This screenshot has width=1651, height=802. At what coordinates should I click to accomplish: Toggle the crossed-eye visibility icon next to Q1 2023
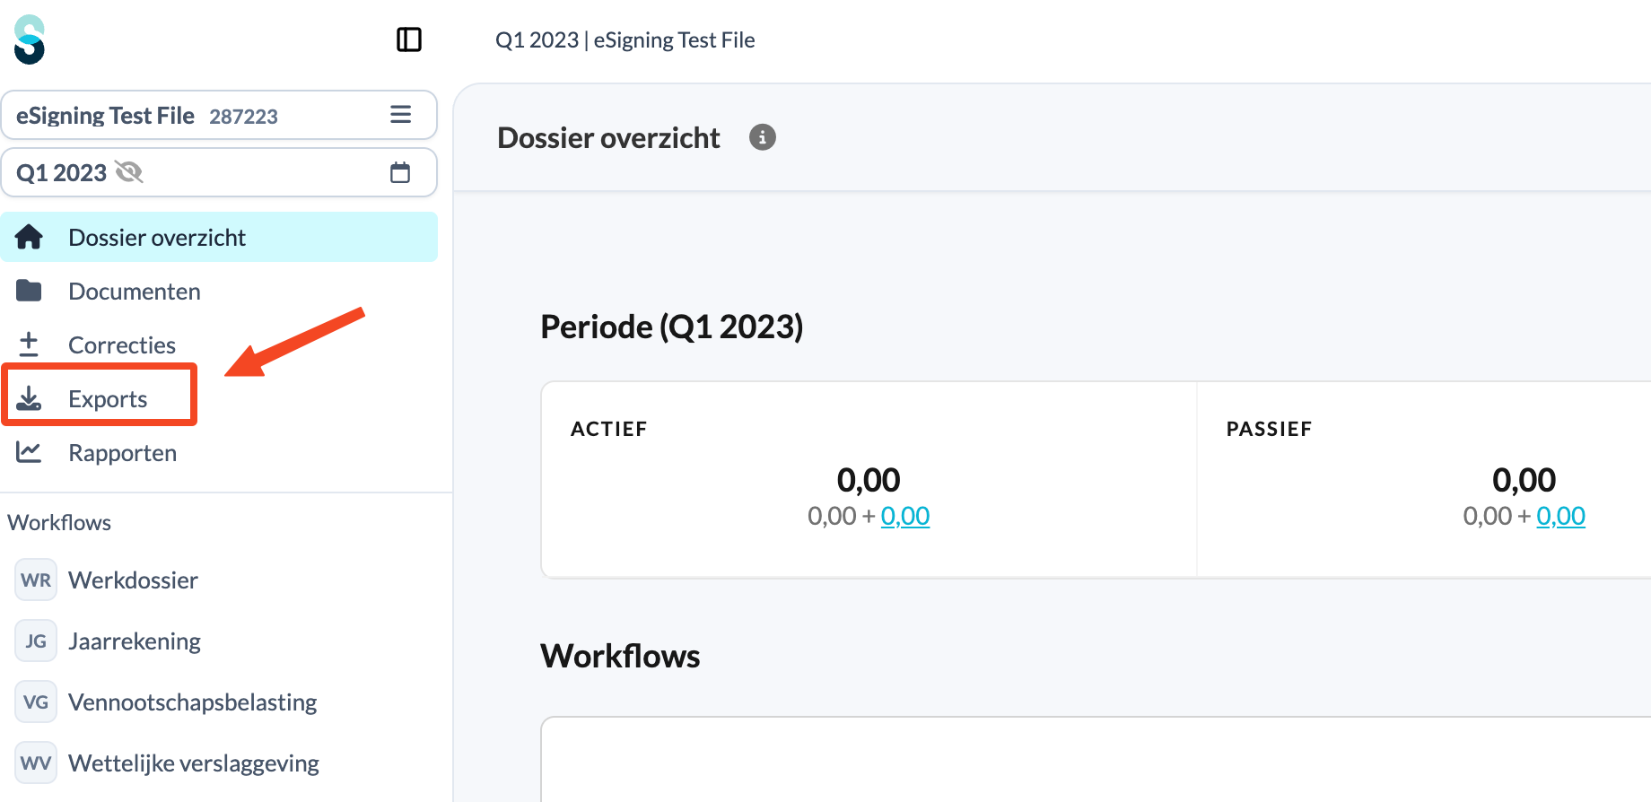pos(129,171)
